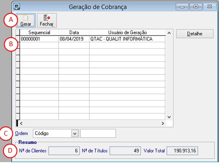
Task: Click the horizontal scroll left arrow
Action: (x=21, y=123)
